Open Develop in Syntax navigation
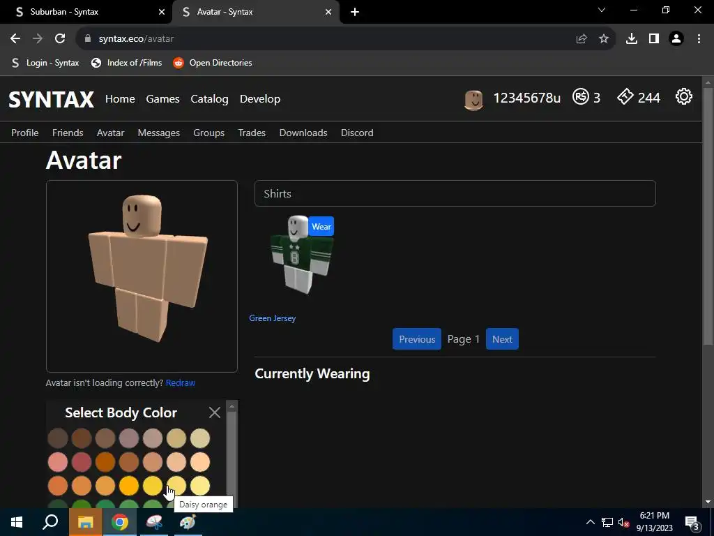Screen dimensions: 714x536 [260, 99]
